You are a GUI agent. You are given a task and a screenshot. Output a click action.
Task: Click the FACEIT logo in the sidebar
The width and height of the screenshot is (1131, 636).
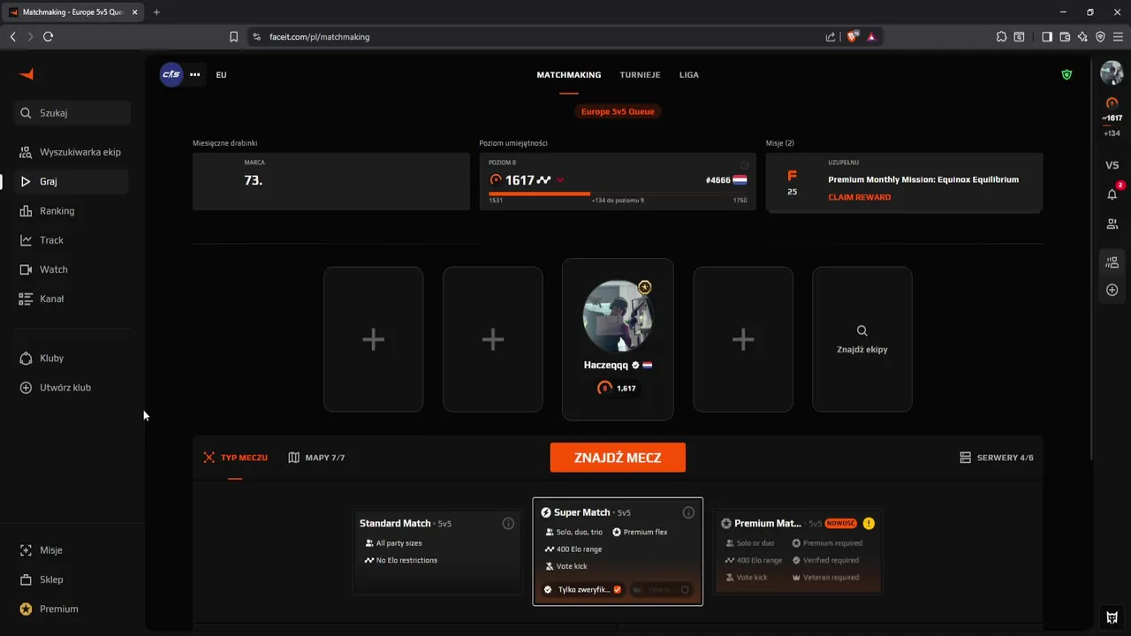27,74
